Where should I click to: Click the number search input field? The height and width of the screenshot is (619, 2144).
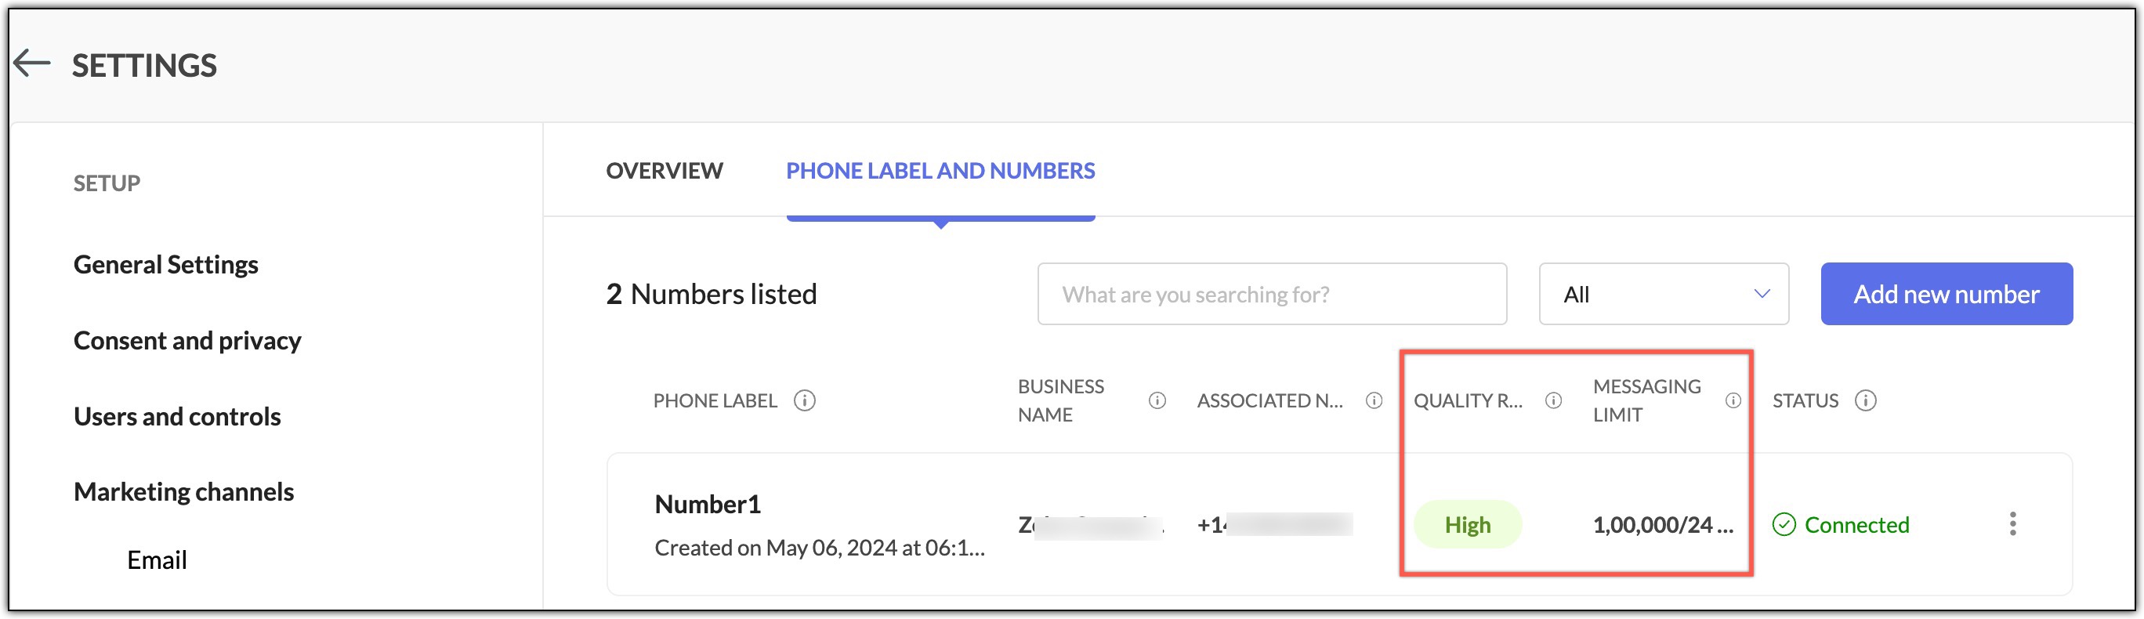[1272, 295]
